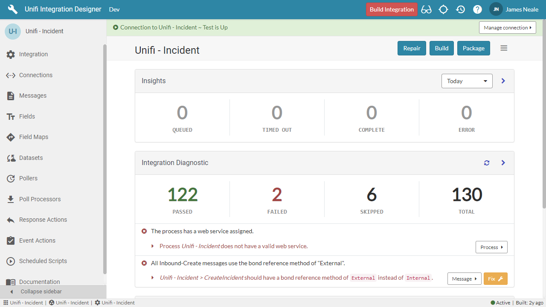
Task: Click the orange Fix button
Action: pyautogui.click(x=495, y=279)
